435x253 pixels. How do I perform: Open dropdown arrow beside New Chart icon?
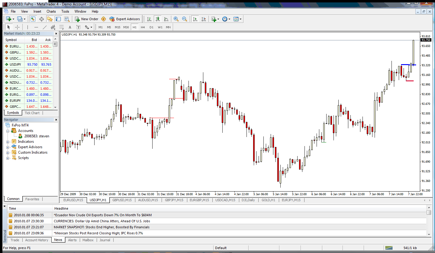[x=13, y=19]
